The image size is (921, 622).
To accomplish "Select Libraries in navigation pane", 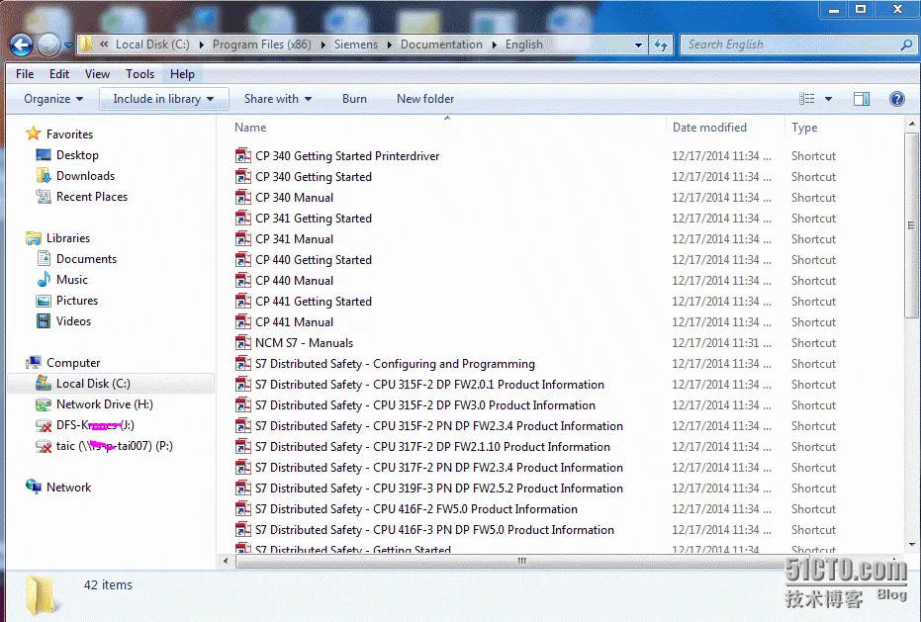I will (x=68, y=238).
